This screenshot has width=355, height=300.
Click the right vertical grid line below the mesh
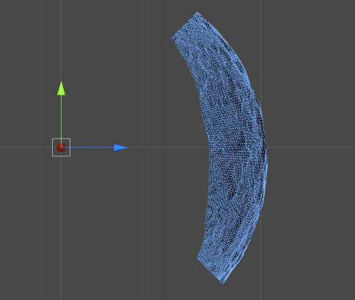(260, 257)
